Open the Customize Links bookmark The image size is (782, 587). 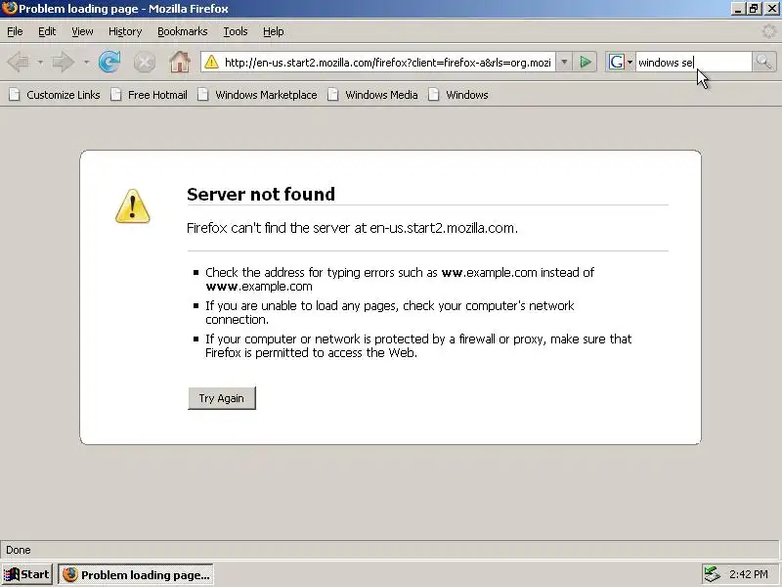click(x=55, y=95)
